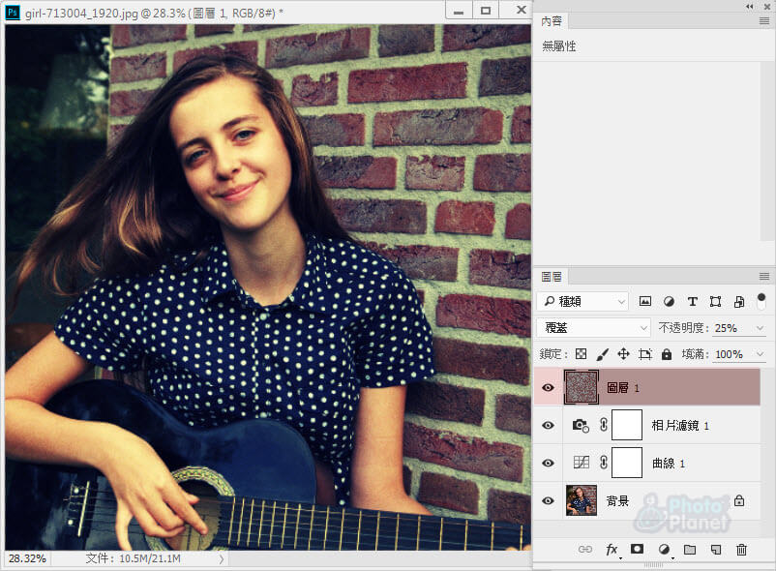Click the Curves adjustment icon
Viewport: 776px width, 571px height.
pos(581,463)
